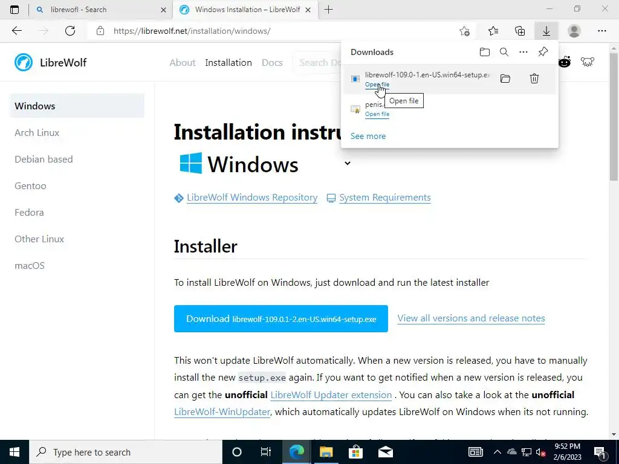The image size is (619, 464).
Task: Click Open file under penis download
Action: tap(377, 114)
